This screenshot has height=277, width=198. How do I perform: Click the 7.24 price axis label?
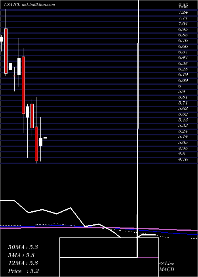[x=183, y=12]
